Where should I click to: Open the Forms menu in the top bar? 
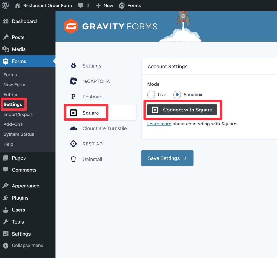(130, 5)
